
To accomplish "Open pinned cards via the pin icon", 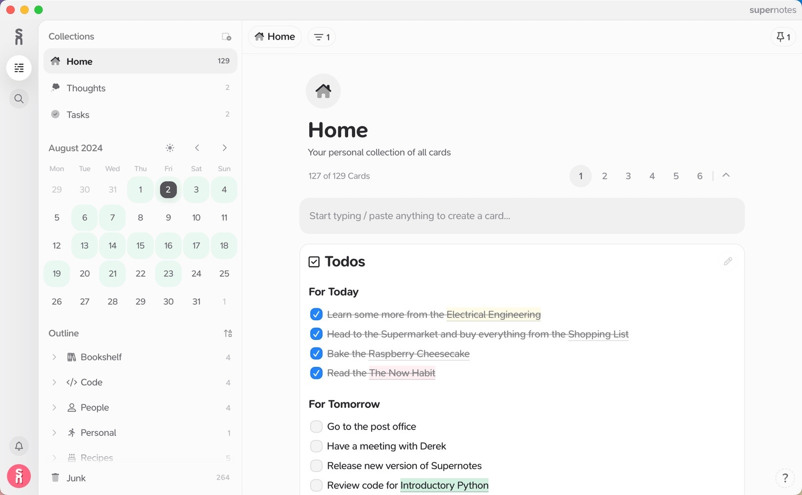I will pyautogui.click(x=783, y=37).
